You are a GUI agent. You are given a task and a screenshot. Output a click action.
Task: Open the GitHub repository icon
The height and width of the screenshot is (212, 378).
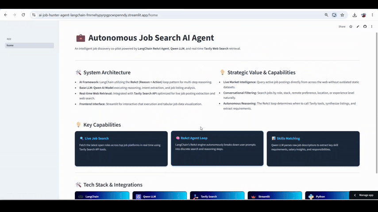[x=365, y=26]
